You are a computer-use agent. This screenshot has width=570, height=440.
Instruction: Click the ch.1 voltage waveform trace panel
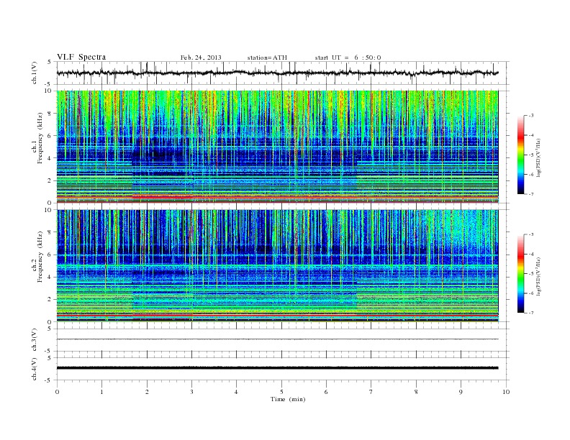click(x=283, y=73)
